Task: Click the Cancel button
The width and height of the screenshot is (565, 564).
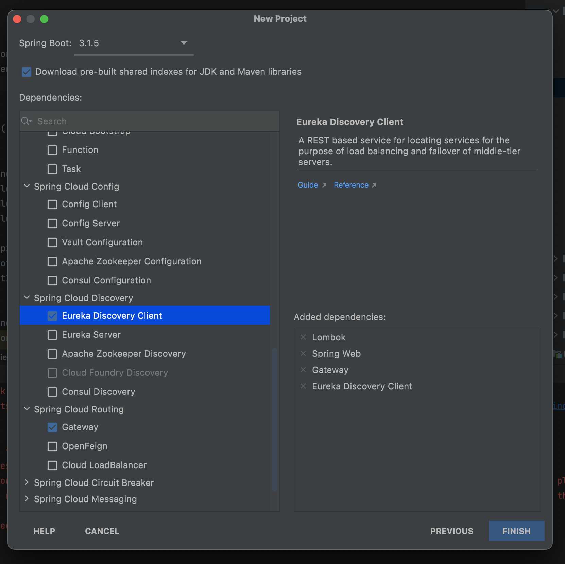Action: [102, 531]
